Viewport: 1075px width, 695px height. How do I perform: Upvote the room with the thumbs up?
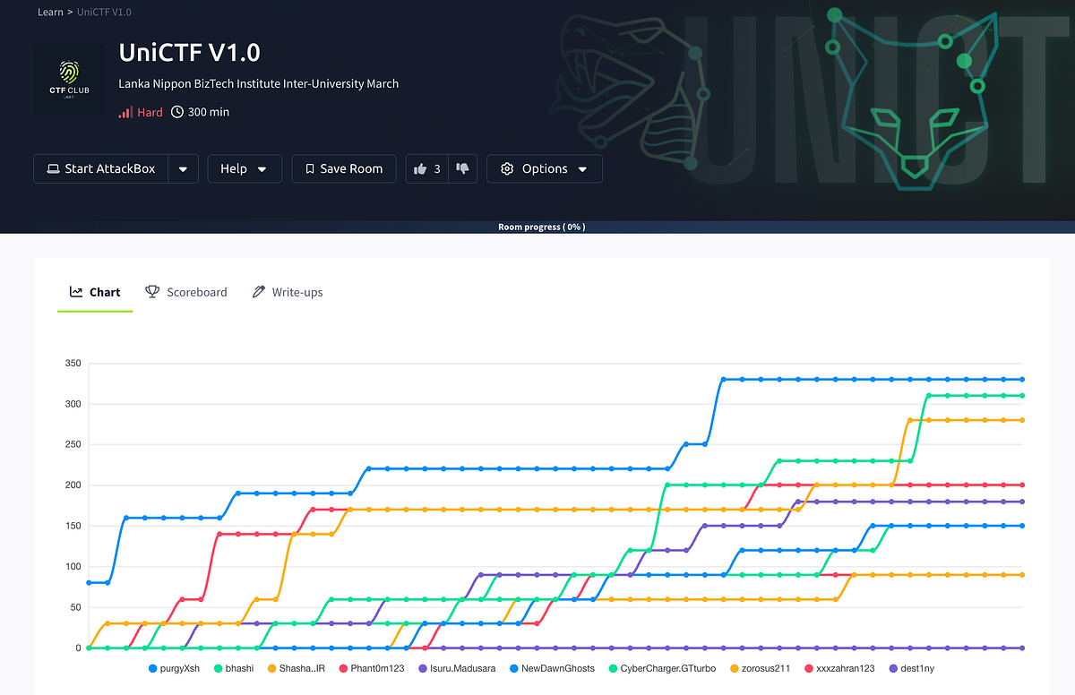click(419, 168)
